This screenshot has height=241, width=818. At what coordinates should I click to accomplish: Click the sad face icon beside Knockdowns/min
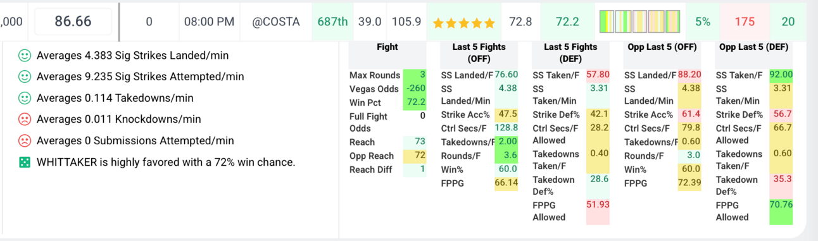click(25, 119)
